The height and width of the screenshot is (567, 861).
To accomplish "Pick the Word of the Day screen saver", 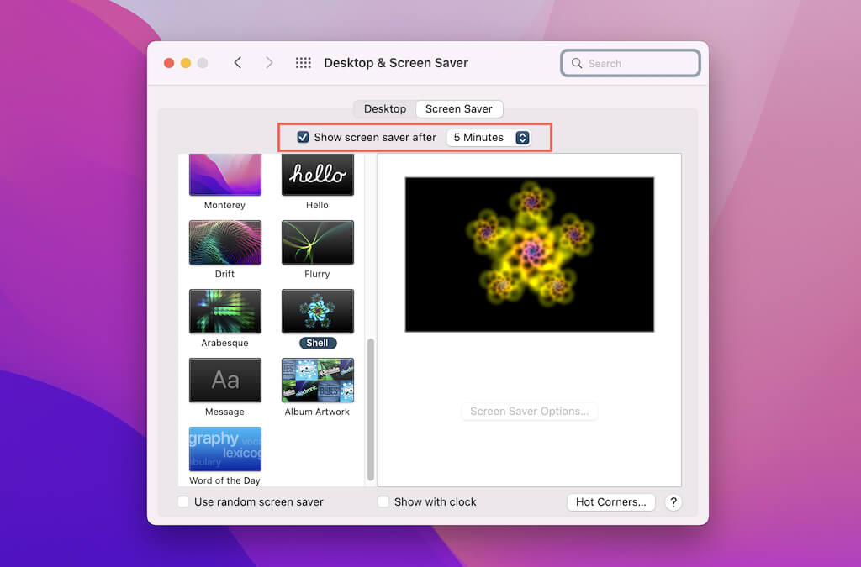I will [224, 449].
